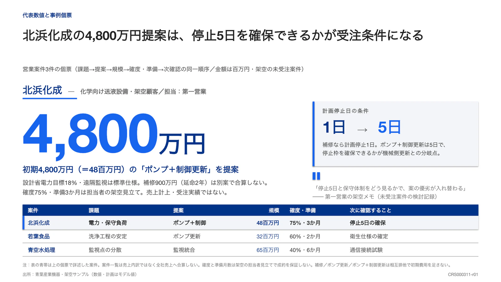This screenshot has width=501, height=282.
Task: Click the cell 75%・3か月
Action: [305, 223]
